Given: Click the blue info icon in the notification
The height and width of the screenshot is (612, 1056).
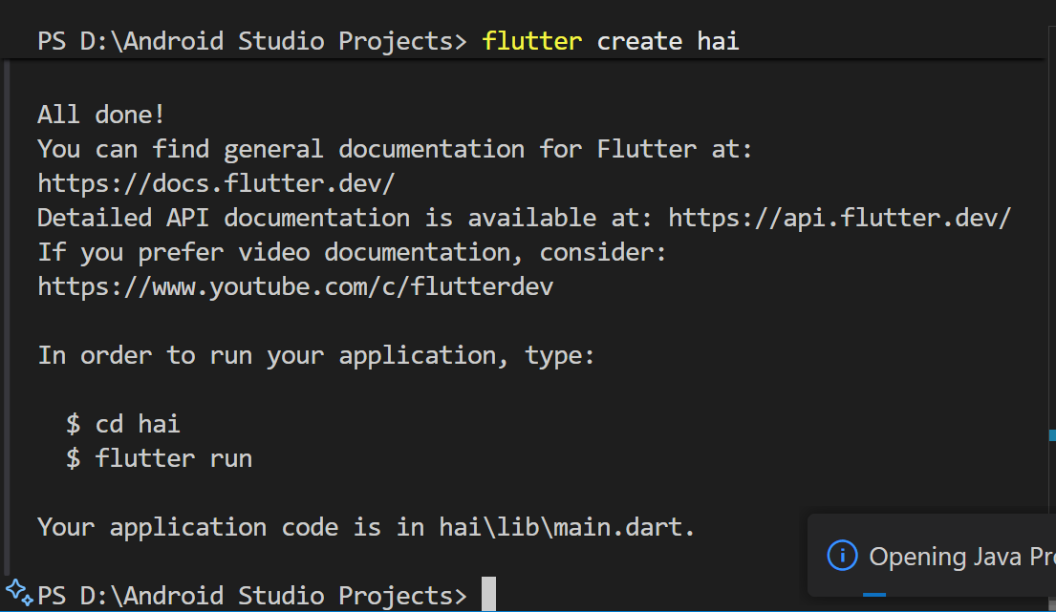Looking at the screenshot, I should click(841, 555).
